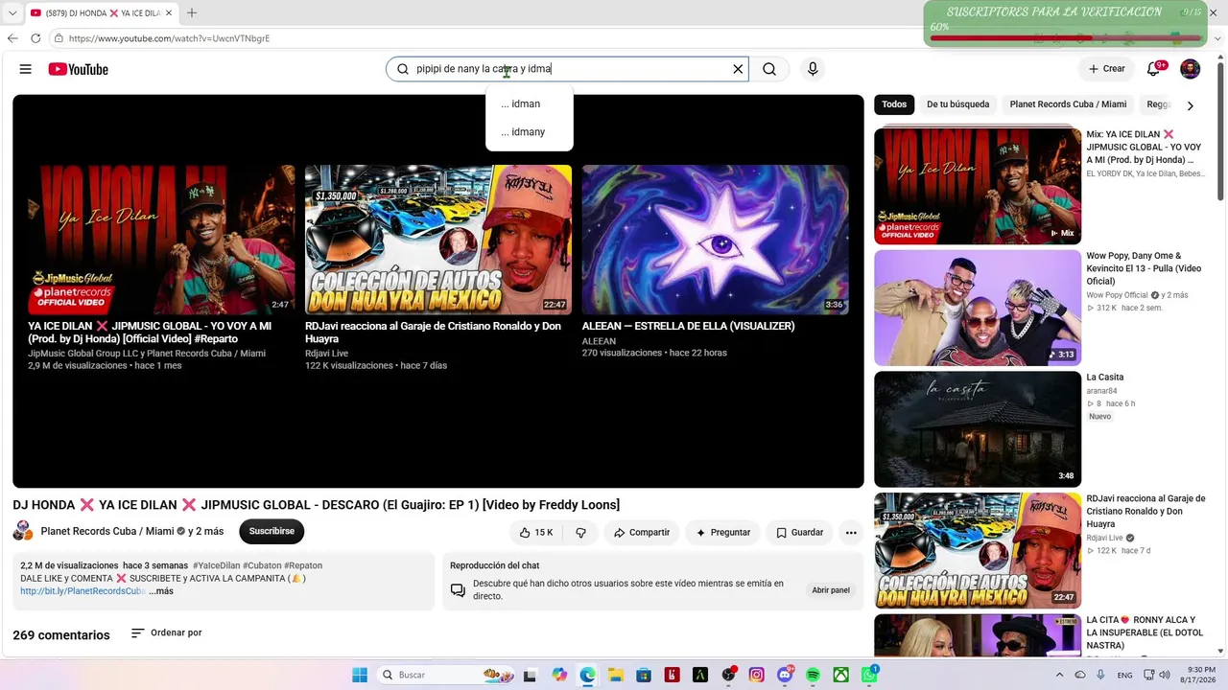Go to the YouTube home logo
The image size is (1228, 690).
point(79,69)
